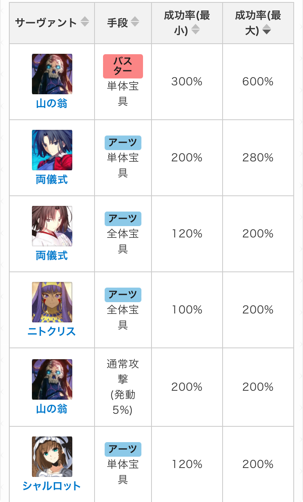Open the シャルロット character portrait
The width and height of the screenshot is (303, 502).
coord(52,457)
